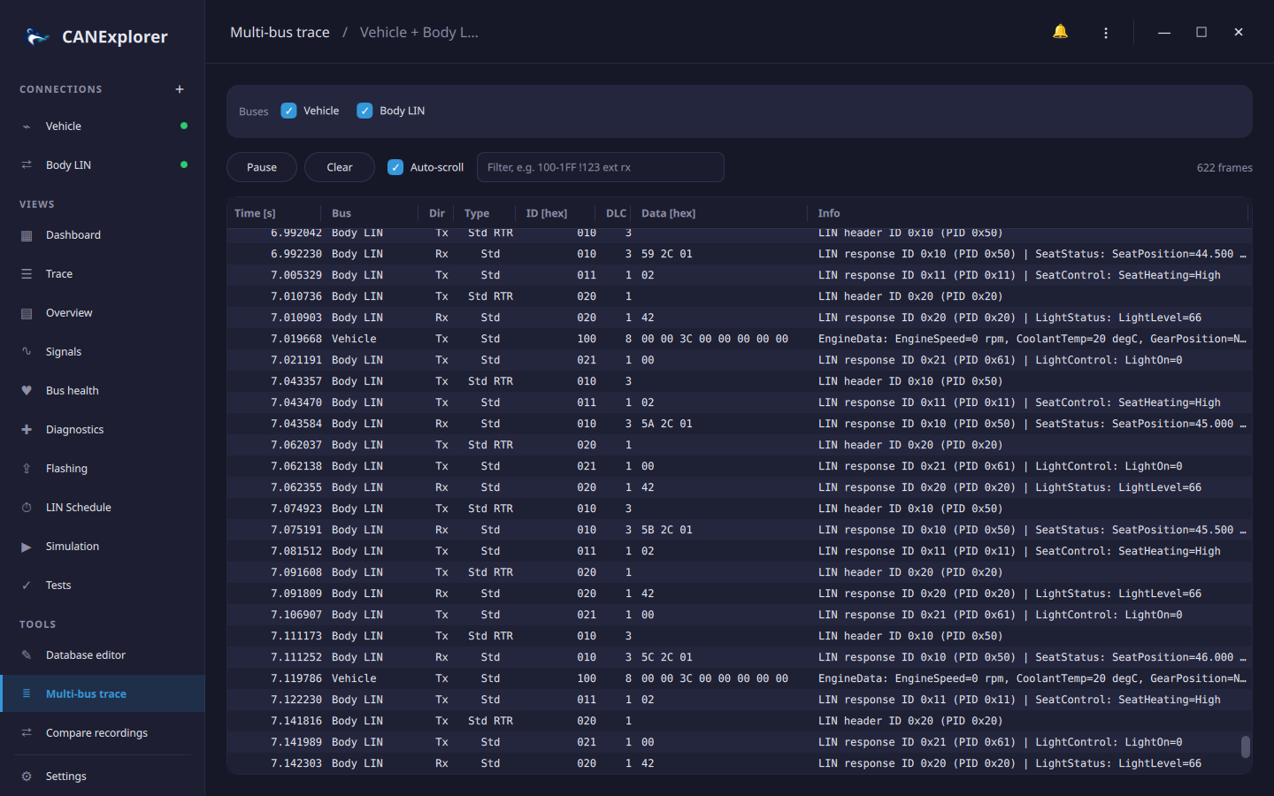
Task: Clear the trace frames
Action: tap(340, 167)
